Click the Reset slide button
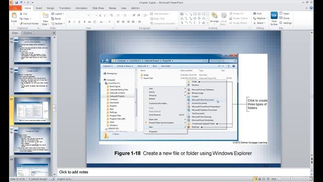323x182 pixels. [x=56, y=19]
